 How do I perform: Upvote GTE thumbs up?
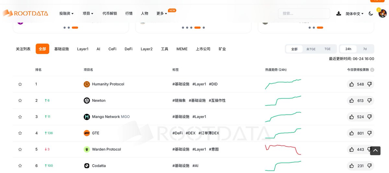352,133
